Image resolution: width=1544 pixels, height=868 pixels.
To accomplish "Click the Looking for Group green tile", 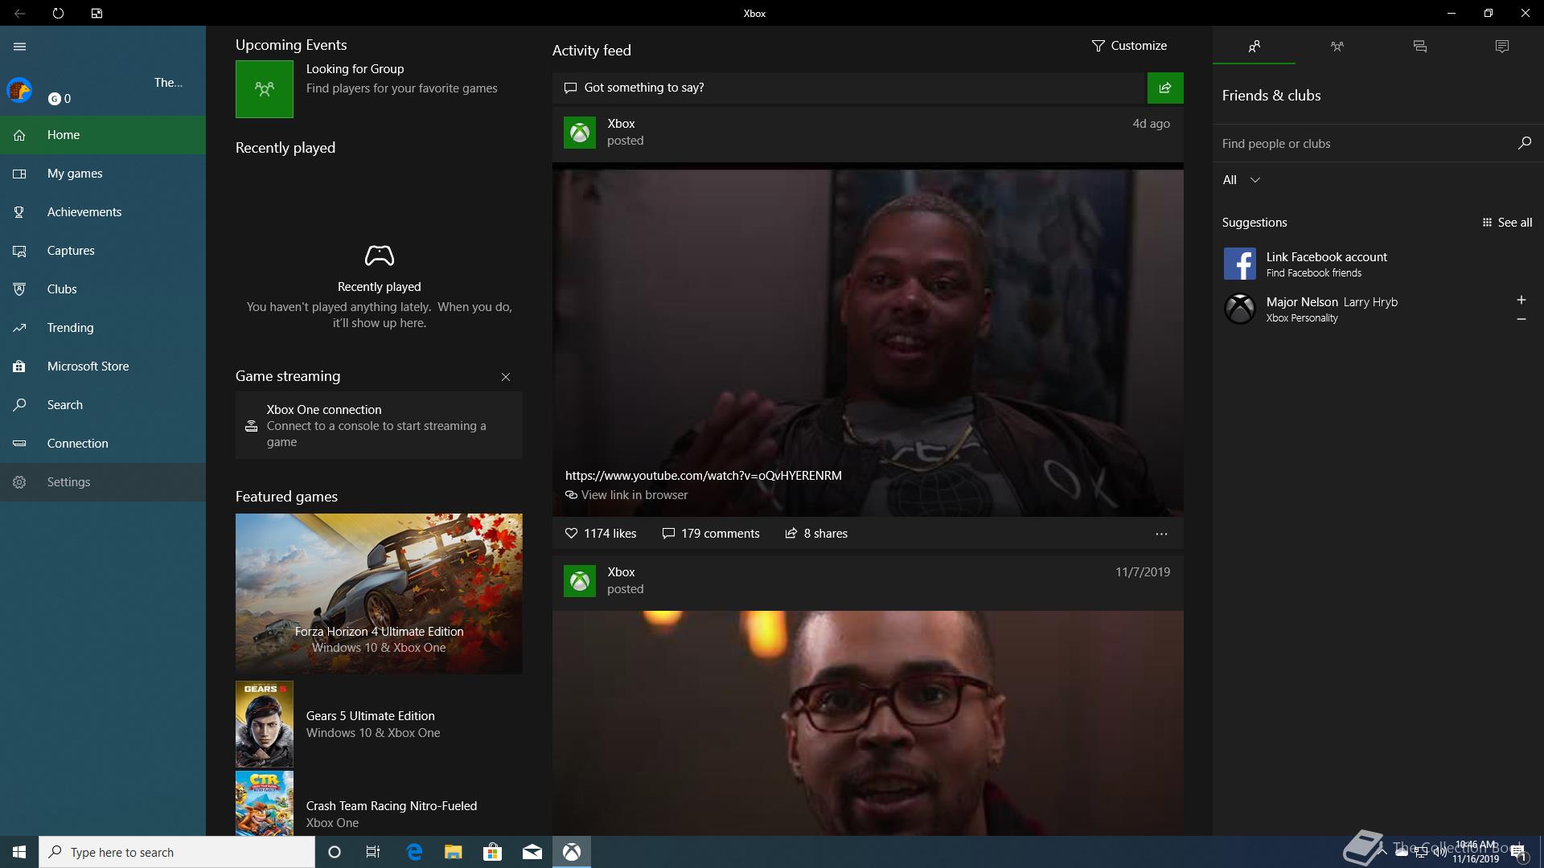I will coord(265,89).
